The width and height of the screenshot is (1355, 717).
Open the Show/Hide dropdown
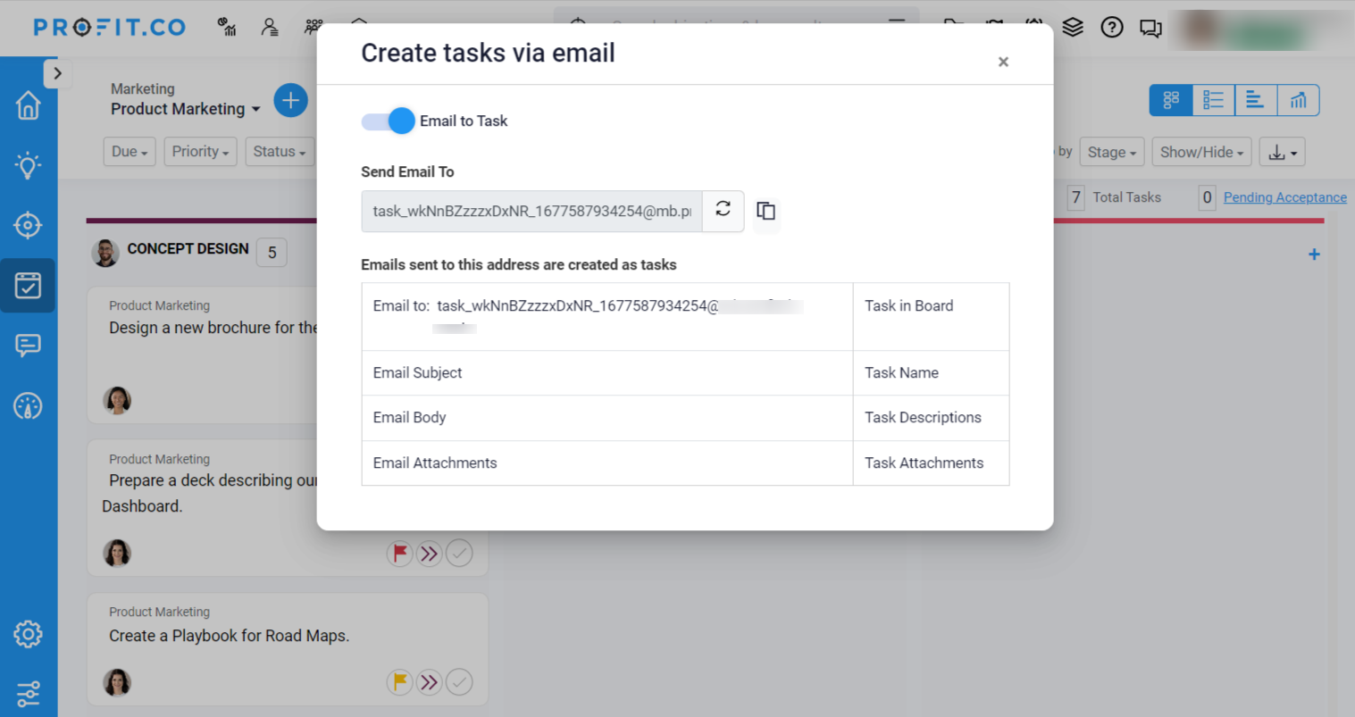click(1201, 152)
